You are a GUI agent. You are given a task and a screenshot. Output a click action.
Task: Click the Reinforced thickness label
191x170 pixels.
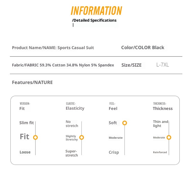coord(160,152)
